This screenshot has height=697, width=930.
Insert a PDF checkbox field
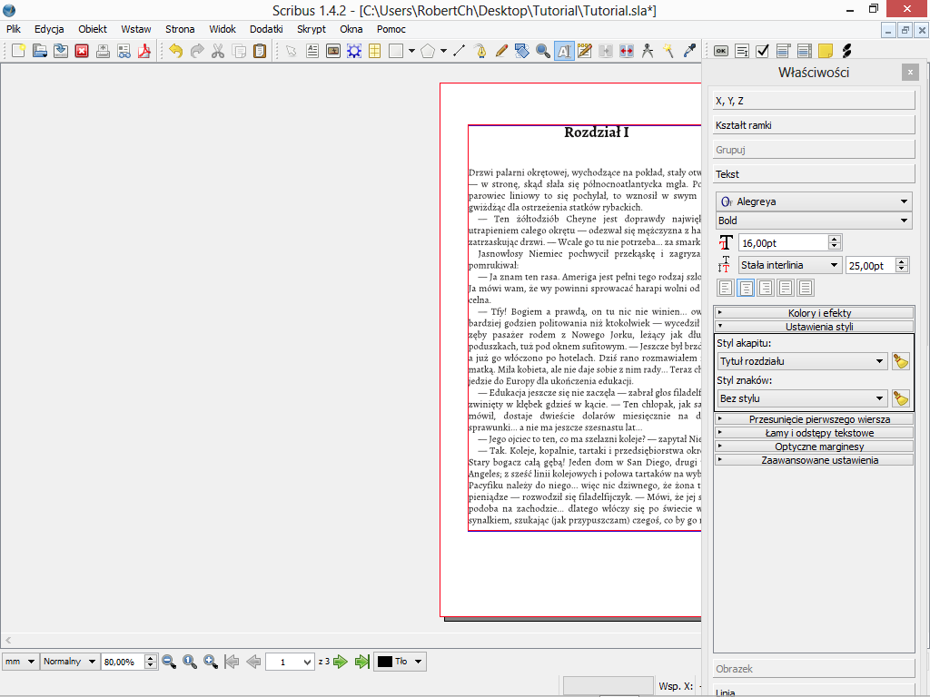[763, 51]
